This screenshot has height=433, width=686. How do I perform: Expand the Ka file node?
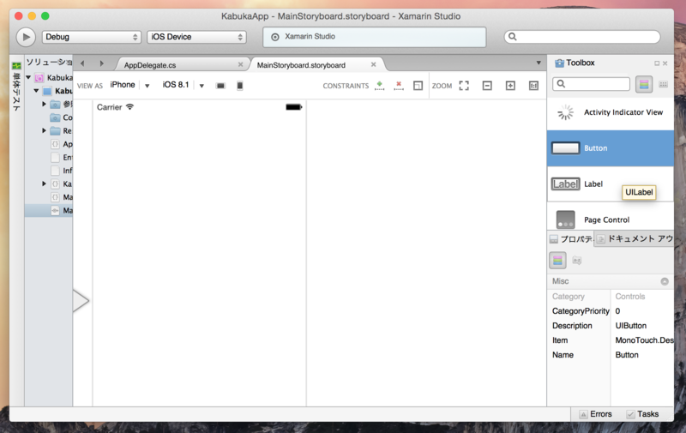tap(44, 183)
